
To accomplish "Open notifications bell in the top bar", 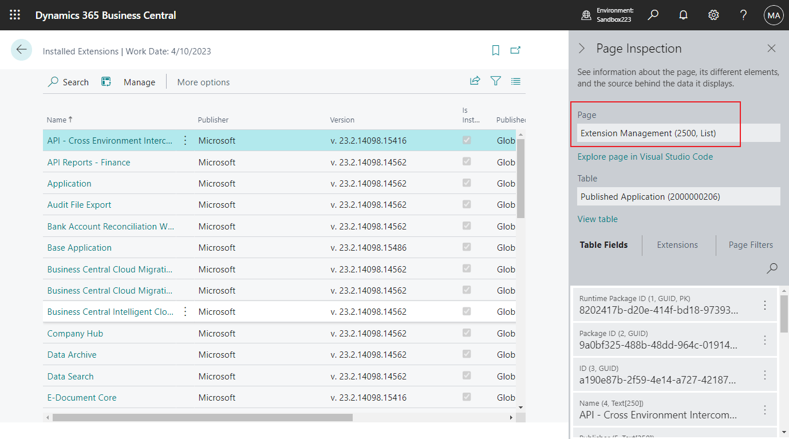I will click(x=683, y=15).
